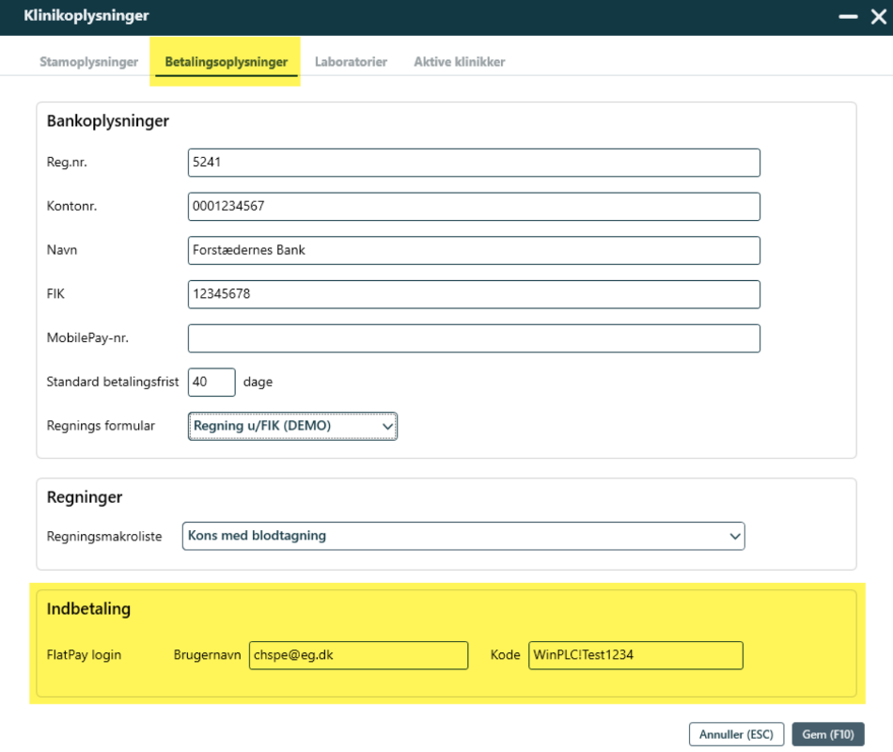Click the FlatPay login label
893x752 pixels.
pos(85,655)
